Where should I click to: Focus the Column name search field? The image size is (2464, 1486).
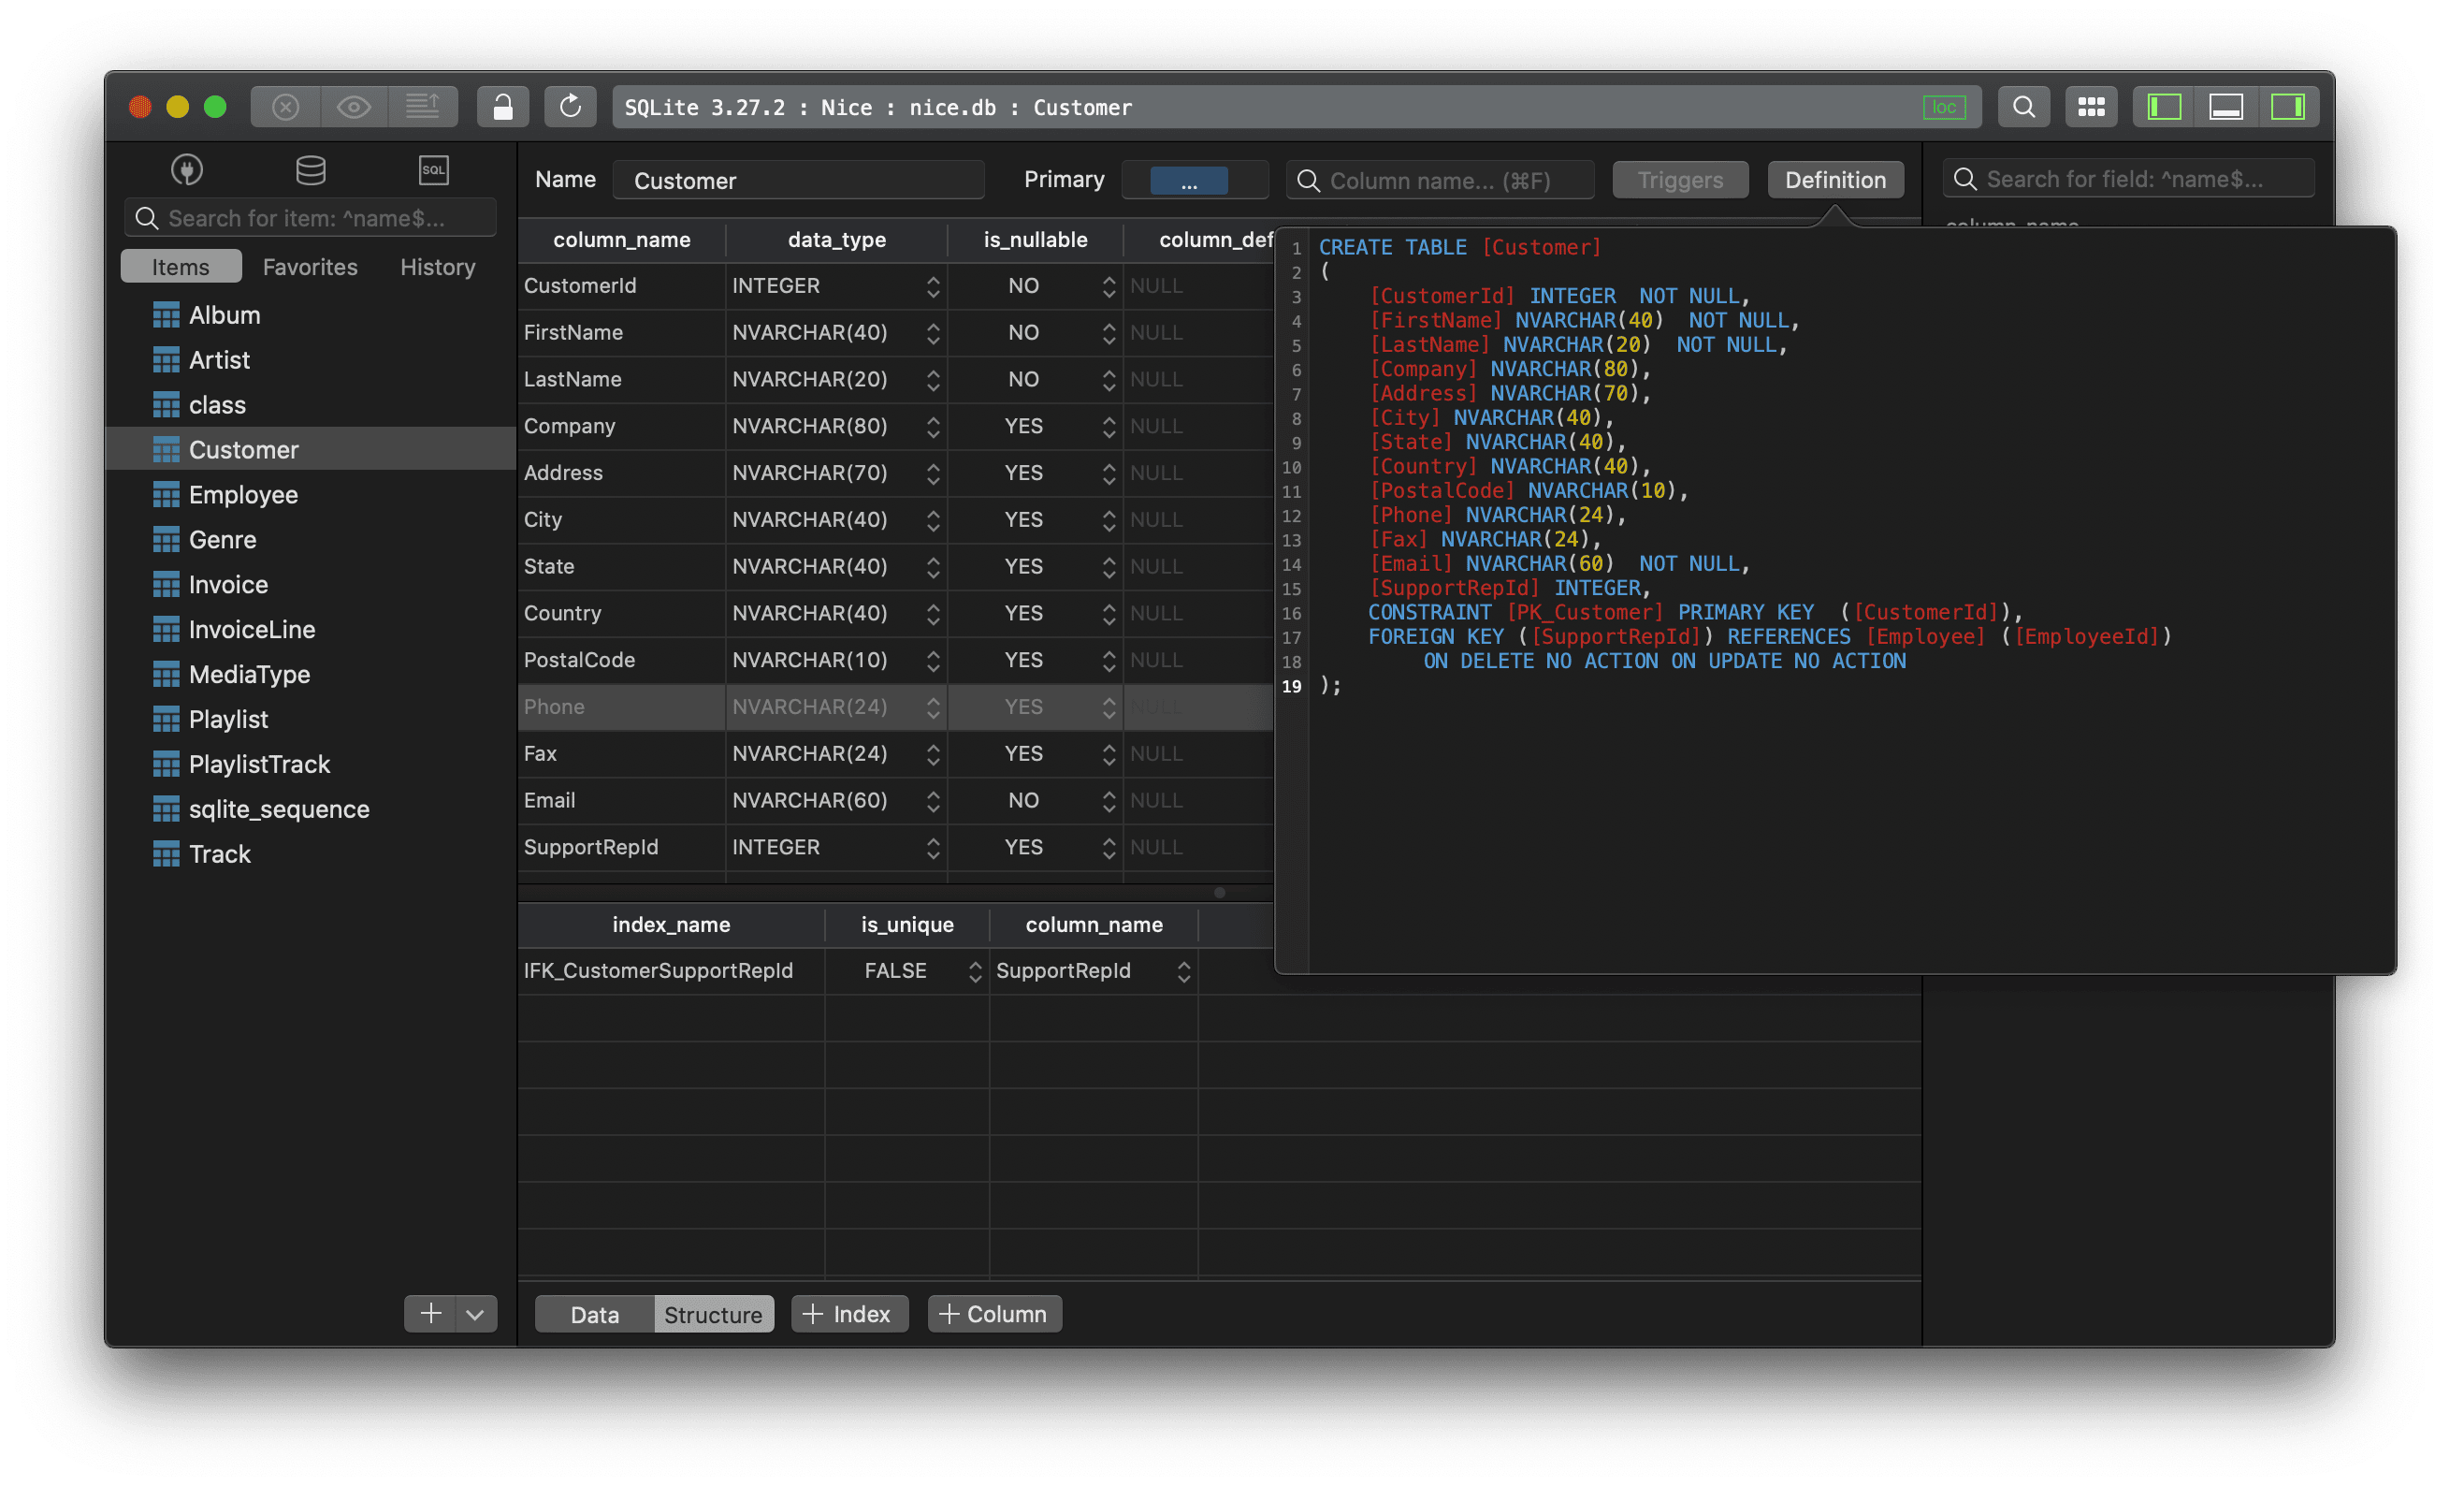click(1440, 180)
